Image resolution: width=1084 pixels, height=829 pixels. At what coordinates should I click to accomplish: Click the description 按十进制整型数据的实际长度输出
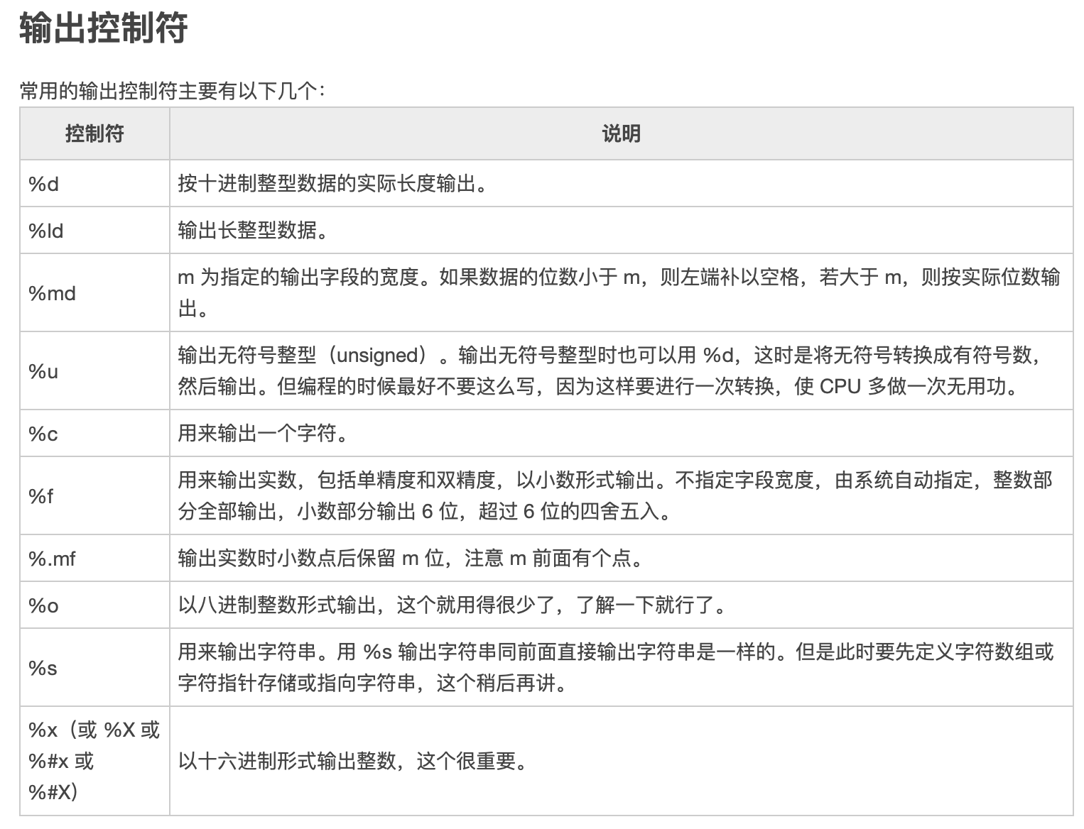coord(621,184)
